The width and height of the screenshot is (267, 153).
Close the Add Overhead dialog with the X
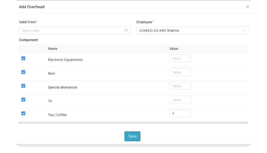point(247,7)
